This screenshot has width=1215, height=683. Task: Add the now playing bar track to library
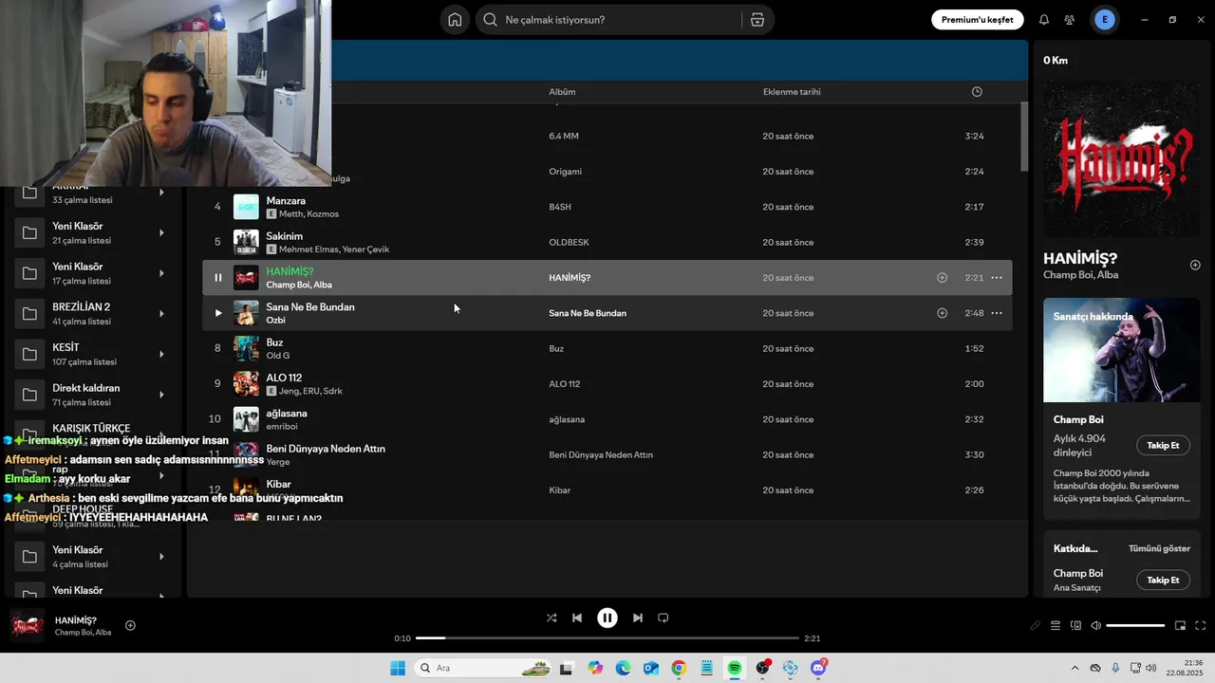(x=130, y=625)
